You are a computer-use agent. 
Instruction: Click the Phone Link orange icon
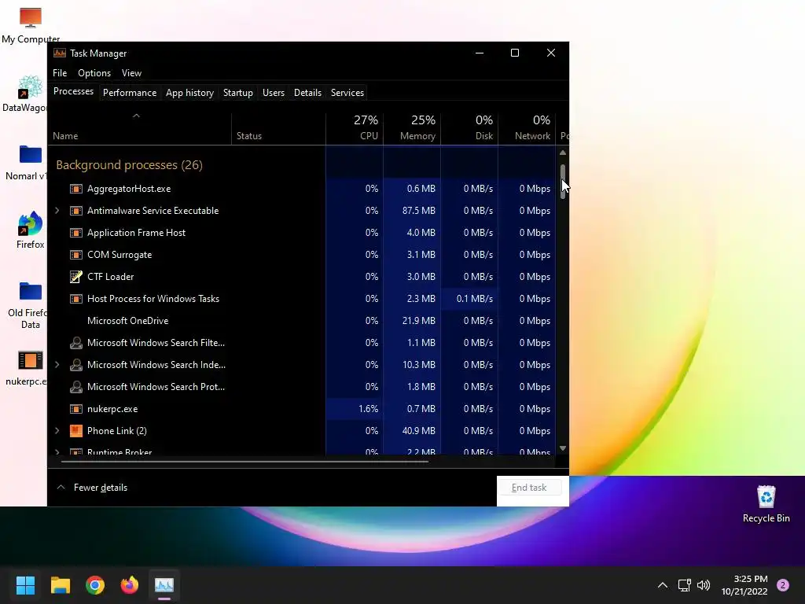click(x=76, y=431)
